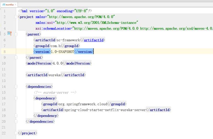Click on the groupId value com.h
Screen dimensions: 213x139
click(x=56, y=46)
